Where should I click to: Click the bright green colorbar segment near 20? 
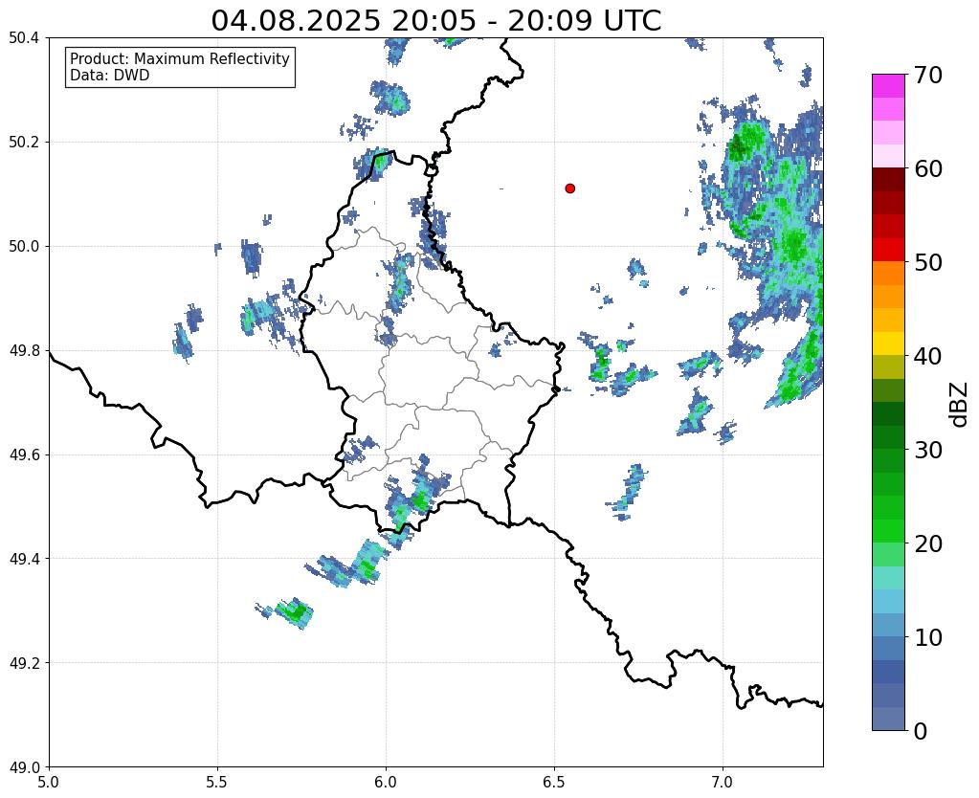pyautogui.click(x=888, y=531)
